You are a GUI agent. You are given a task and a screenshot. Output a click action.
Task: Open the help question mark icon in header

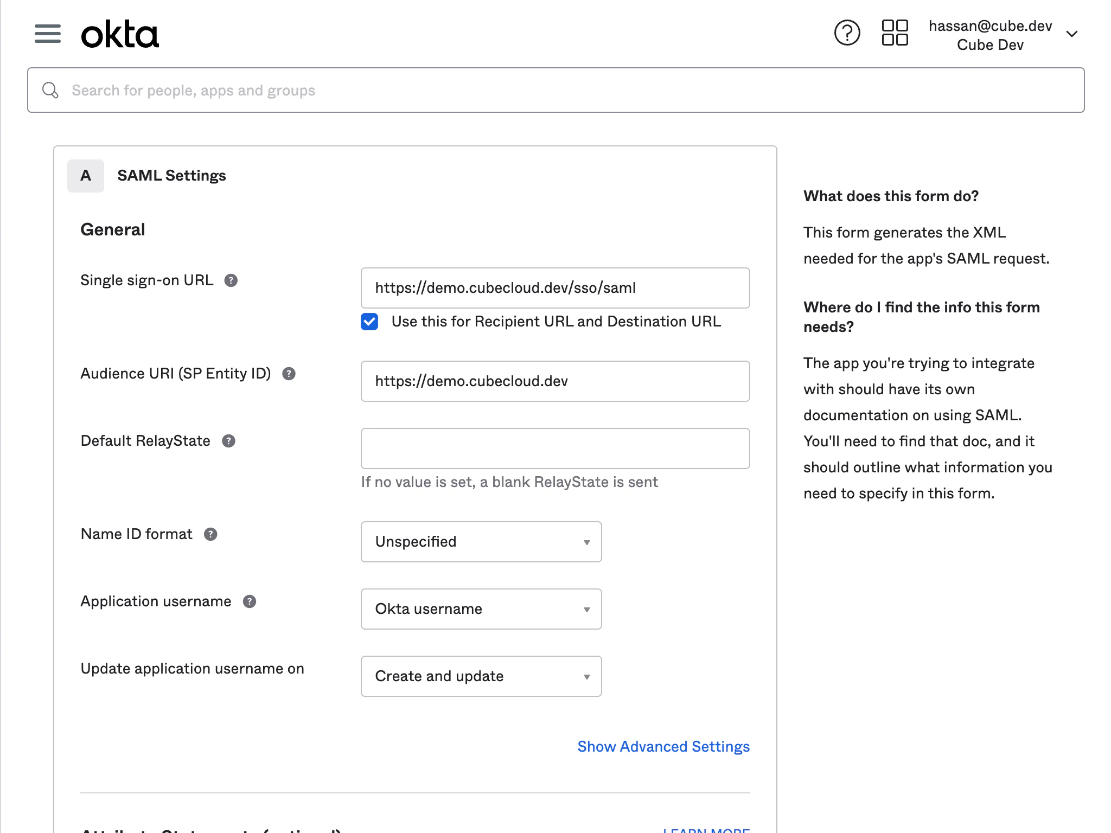(x=847, y=33)
